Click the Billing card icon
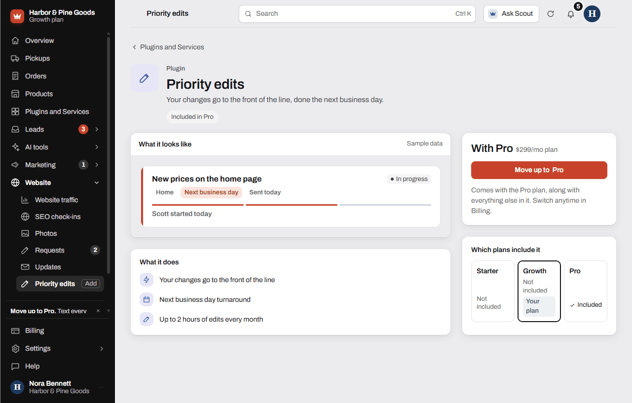The width and height of the screenshot is (632, 403). pyautogui.click(x=15, y=330)
